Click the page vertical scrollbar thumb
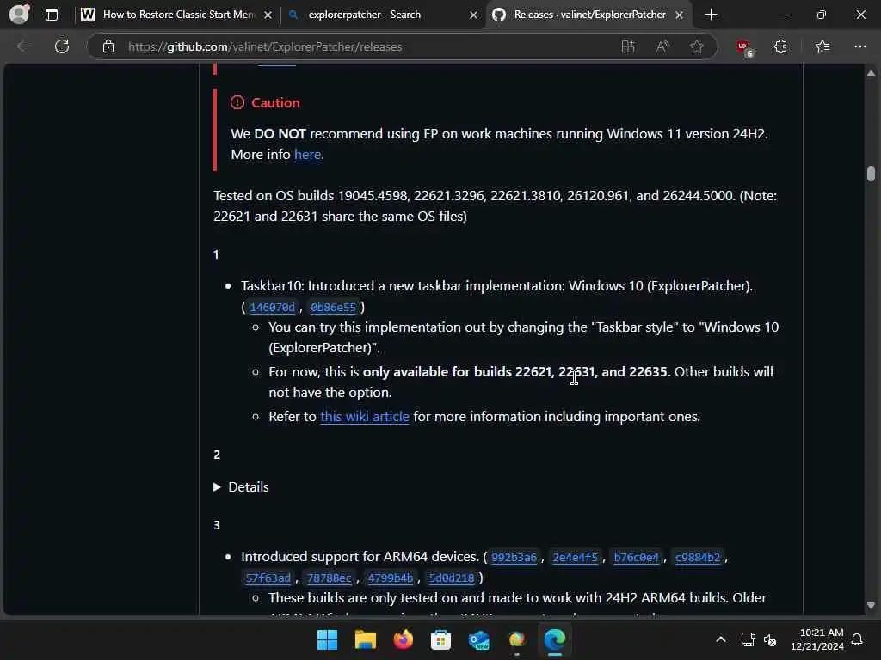881x660 pixels. pyautogui.click(x=871, y=174)
